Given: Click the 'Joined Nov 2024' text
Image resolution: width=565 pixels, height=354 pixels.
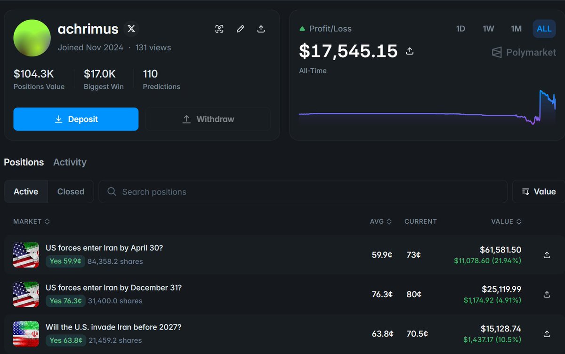Looking at the screenshot, I should tap(90, 47).
